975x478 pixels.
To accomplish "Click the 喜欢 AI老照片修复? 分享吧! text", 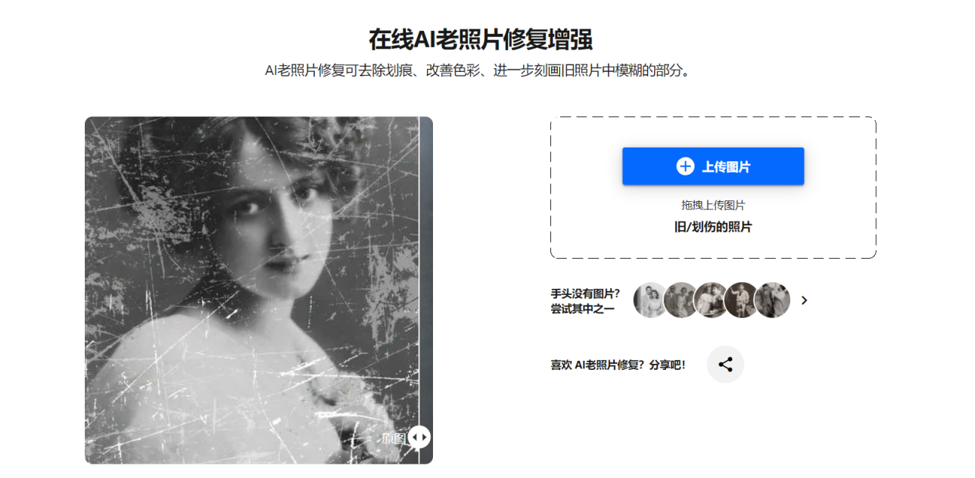I will coord(618,365).
